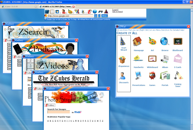Image resolution: width=193 pixels, height=130 pixels.
Task: Click the page vertical scrollbar up arrow
Action: [192, 10]
